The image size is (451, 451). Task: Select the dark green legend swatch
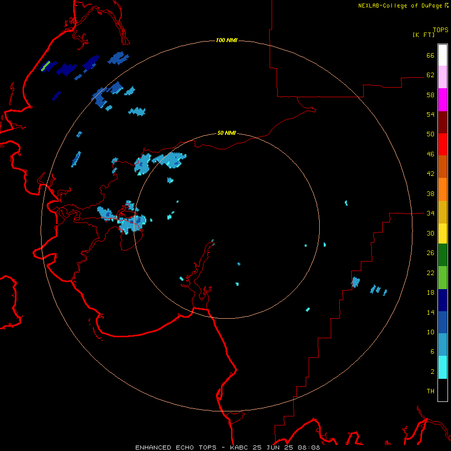(442, 255)
